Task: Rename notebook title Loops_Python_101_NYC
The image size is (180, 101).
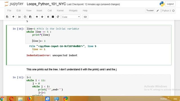Action: click(x=46, y=4)
